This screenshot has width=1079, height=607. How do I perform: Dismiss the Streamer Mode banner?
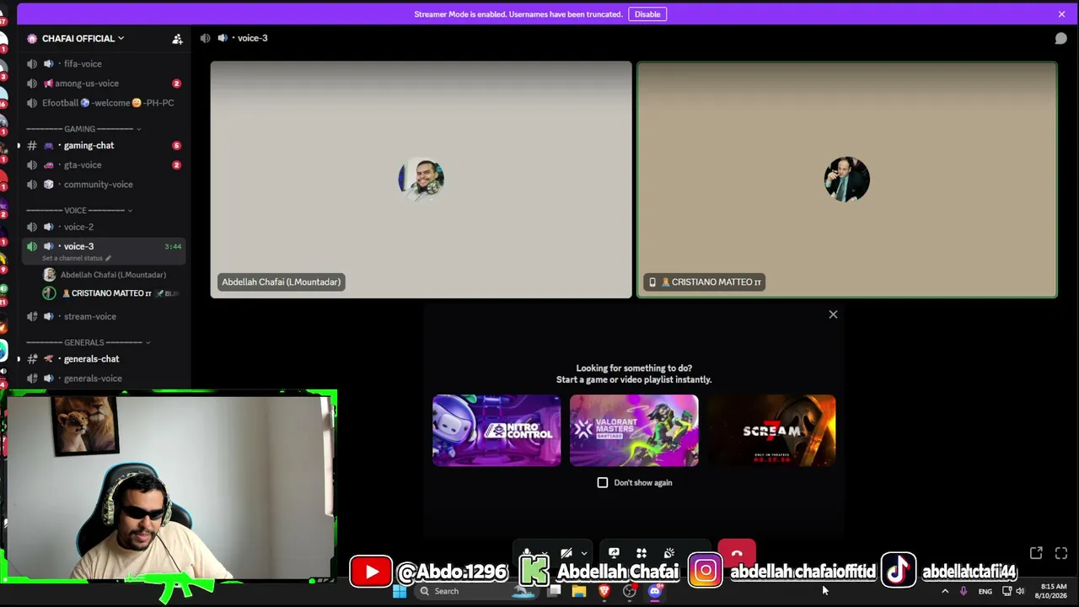point(1061,14)
